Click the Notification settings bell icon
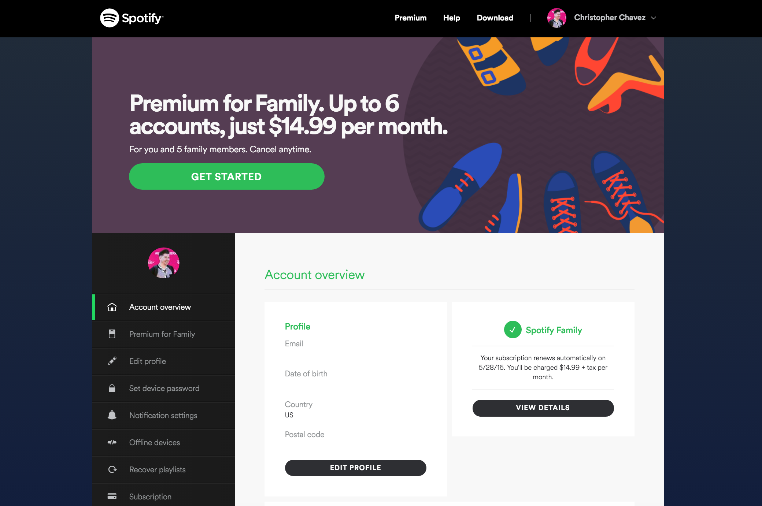This screenshot has height=506, width=762. click(x=112, y=415)
